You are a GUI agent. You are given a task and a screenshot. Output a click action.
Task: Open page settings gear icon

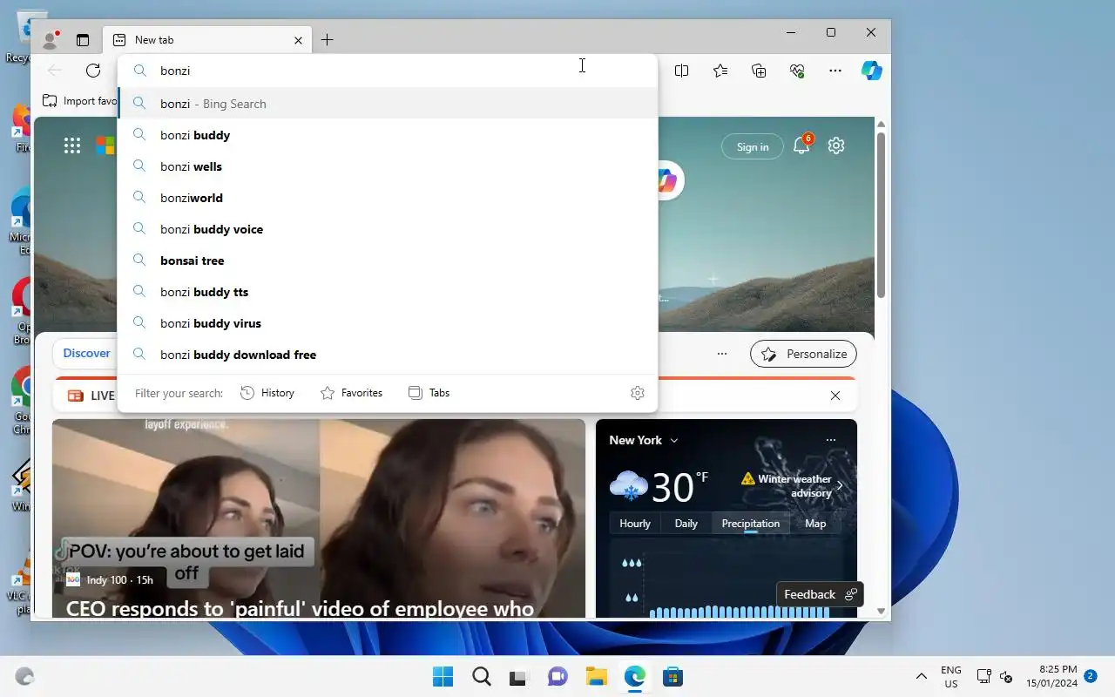[x=836, y=145]
